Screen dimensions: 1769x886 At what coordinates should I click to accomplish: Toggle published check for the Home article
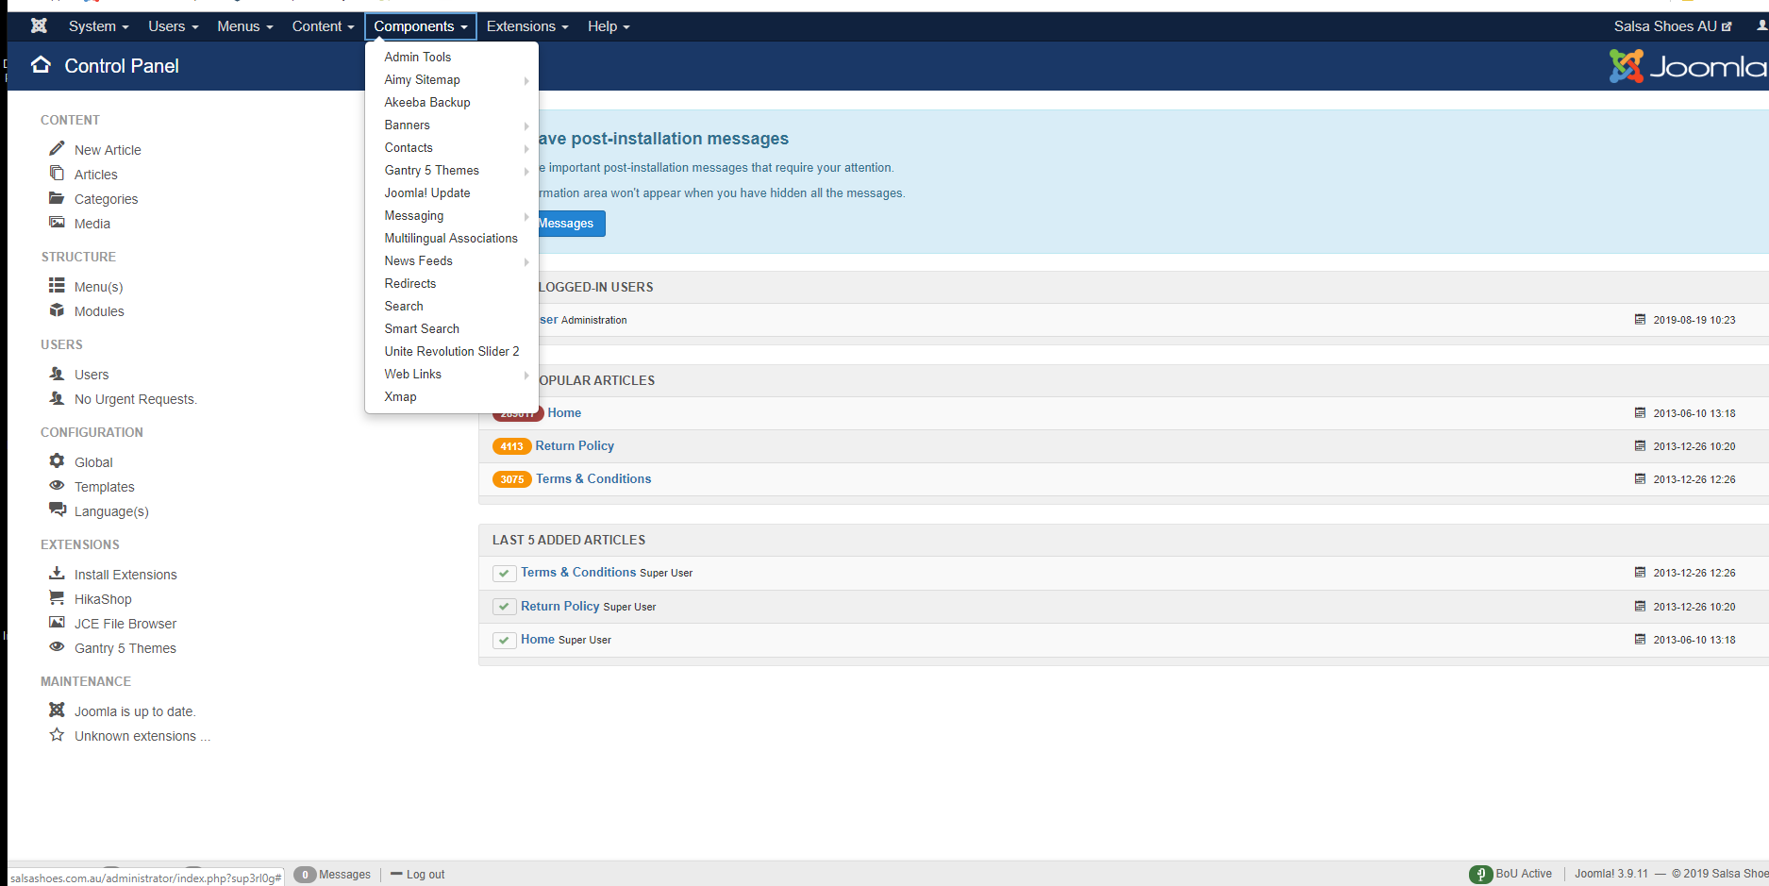504,640
